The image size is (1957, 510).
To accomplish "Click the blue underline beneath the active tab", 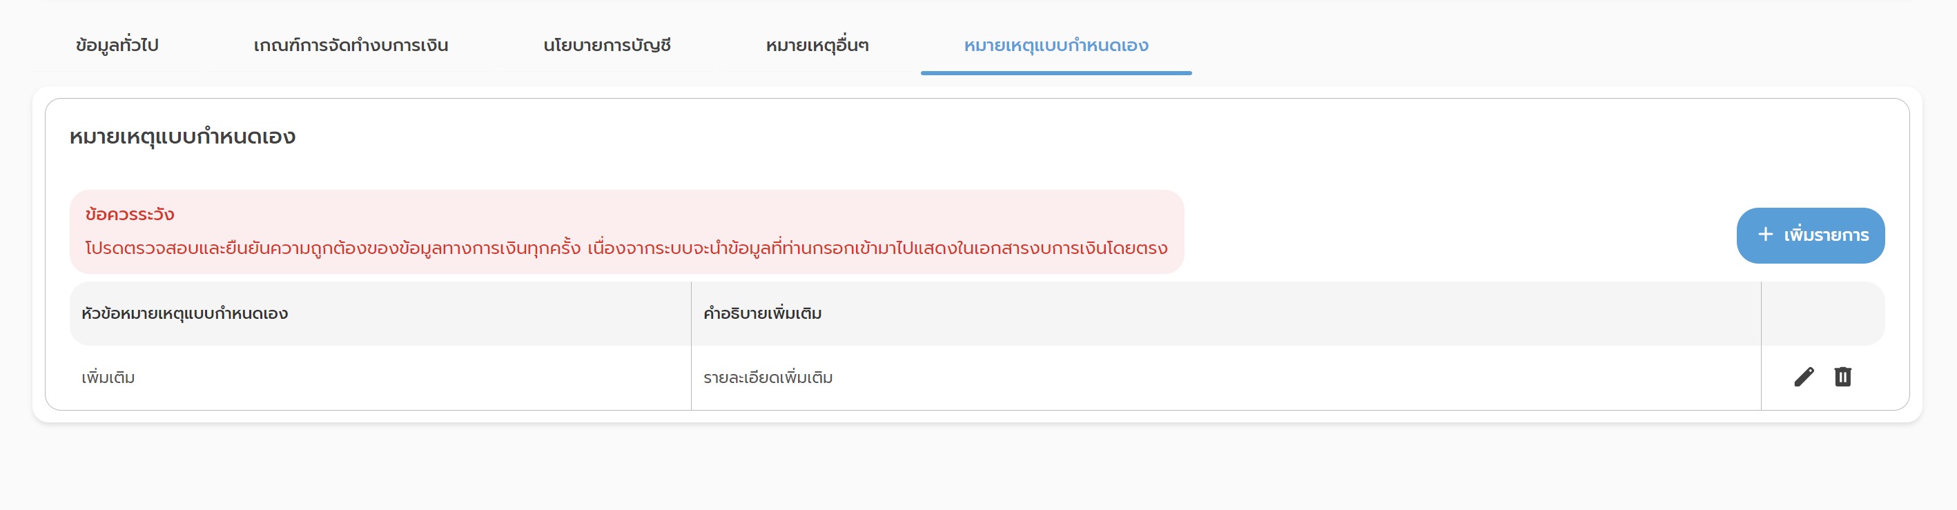I will coord(1056,73).
